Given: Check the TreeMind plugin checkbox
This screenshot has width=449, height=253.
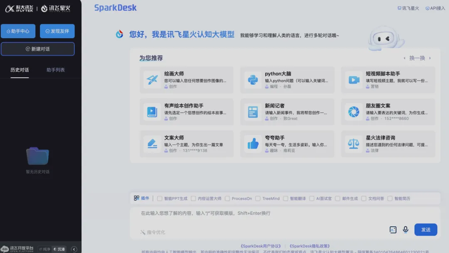Looking at the screenshot, I should pyautogui.click(x=258, y=198).
